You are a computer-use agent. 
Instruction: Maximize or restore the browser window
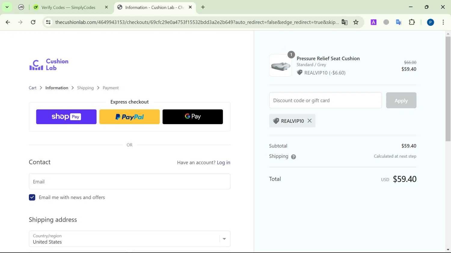427,7
